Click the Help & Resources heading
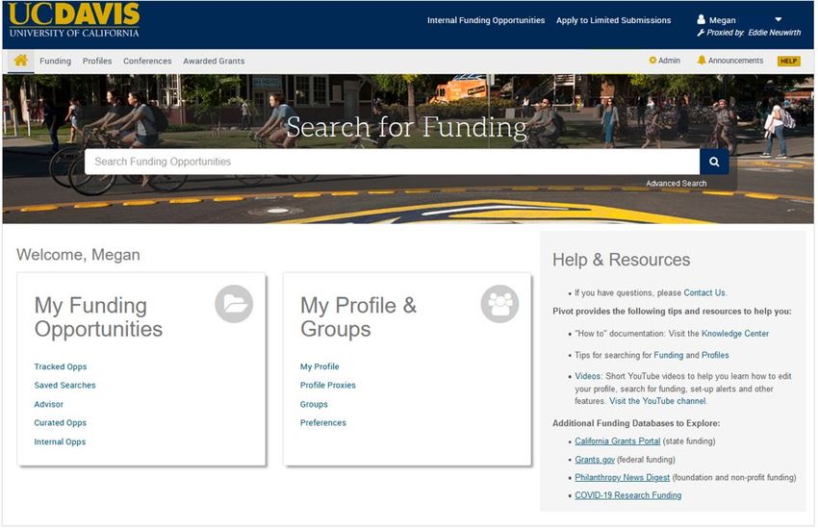 (623, 260)
